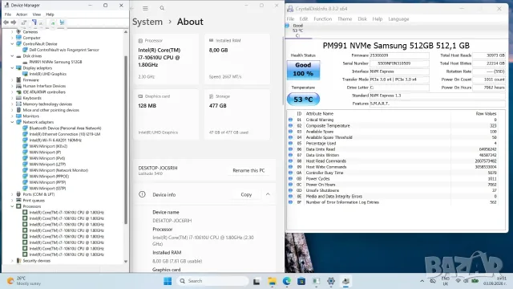This screenshot has width=513, height=289.
Task: Click the Storage icon on card
Action: 212,96
